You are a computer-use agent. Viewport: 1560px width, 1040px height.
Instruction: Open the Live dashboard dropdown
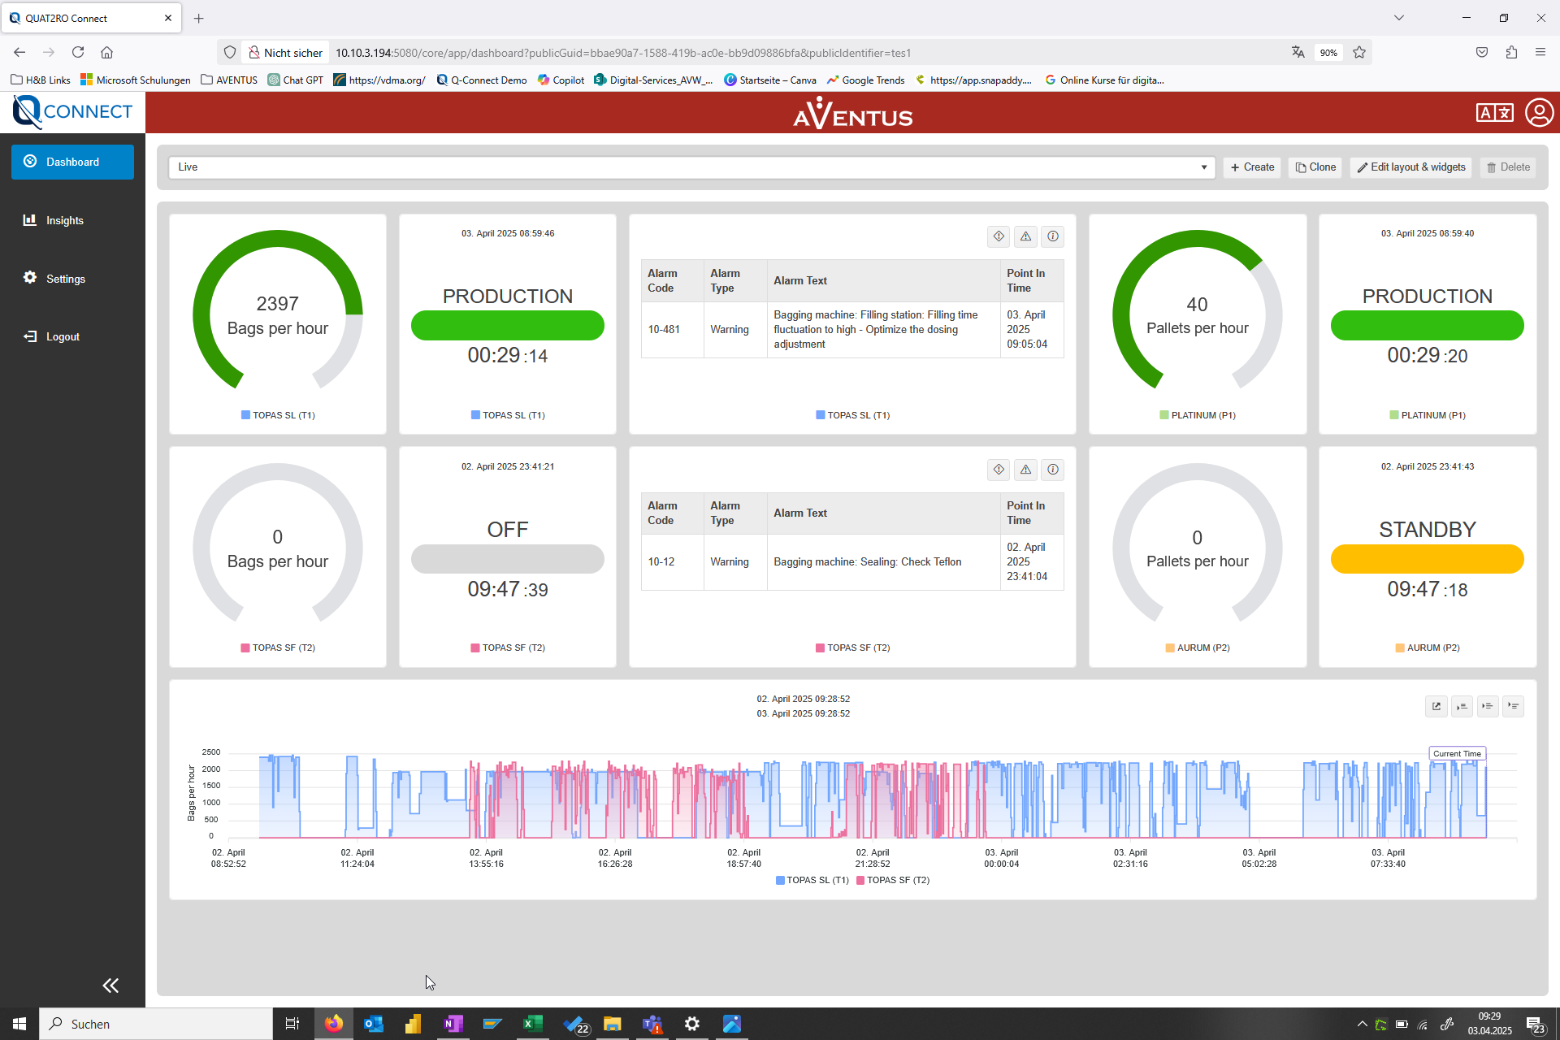point(691,167)
